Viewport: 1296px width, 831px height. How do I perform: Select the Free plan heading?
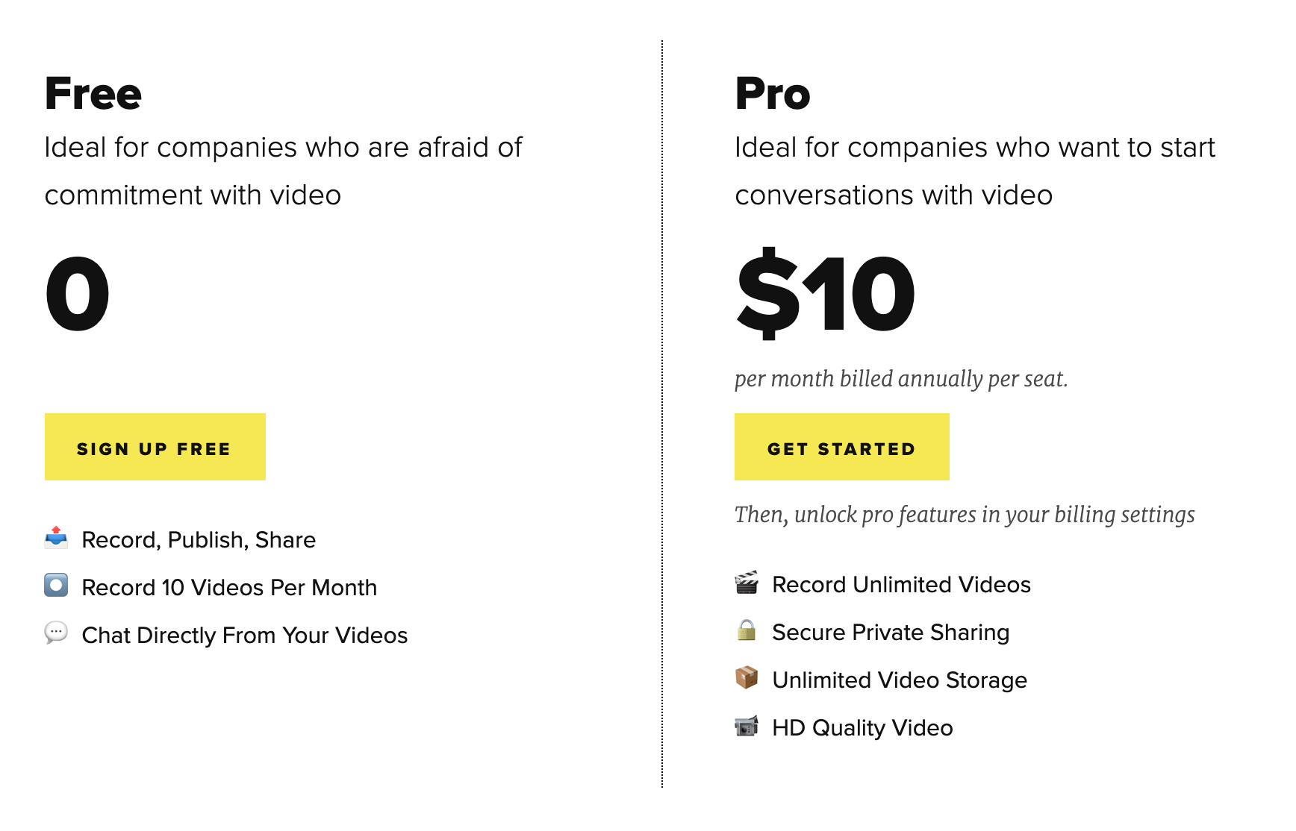pyautogui.click(x=93, y=94)
